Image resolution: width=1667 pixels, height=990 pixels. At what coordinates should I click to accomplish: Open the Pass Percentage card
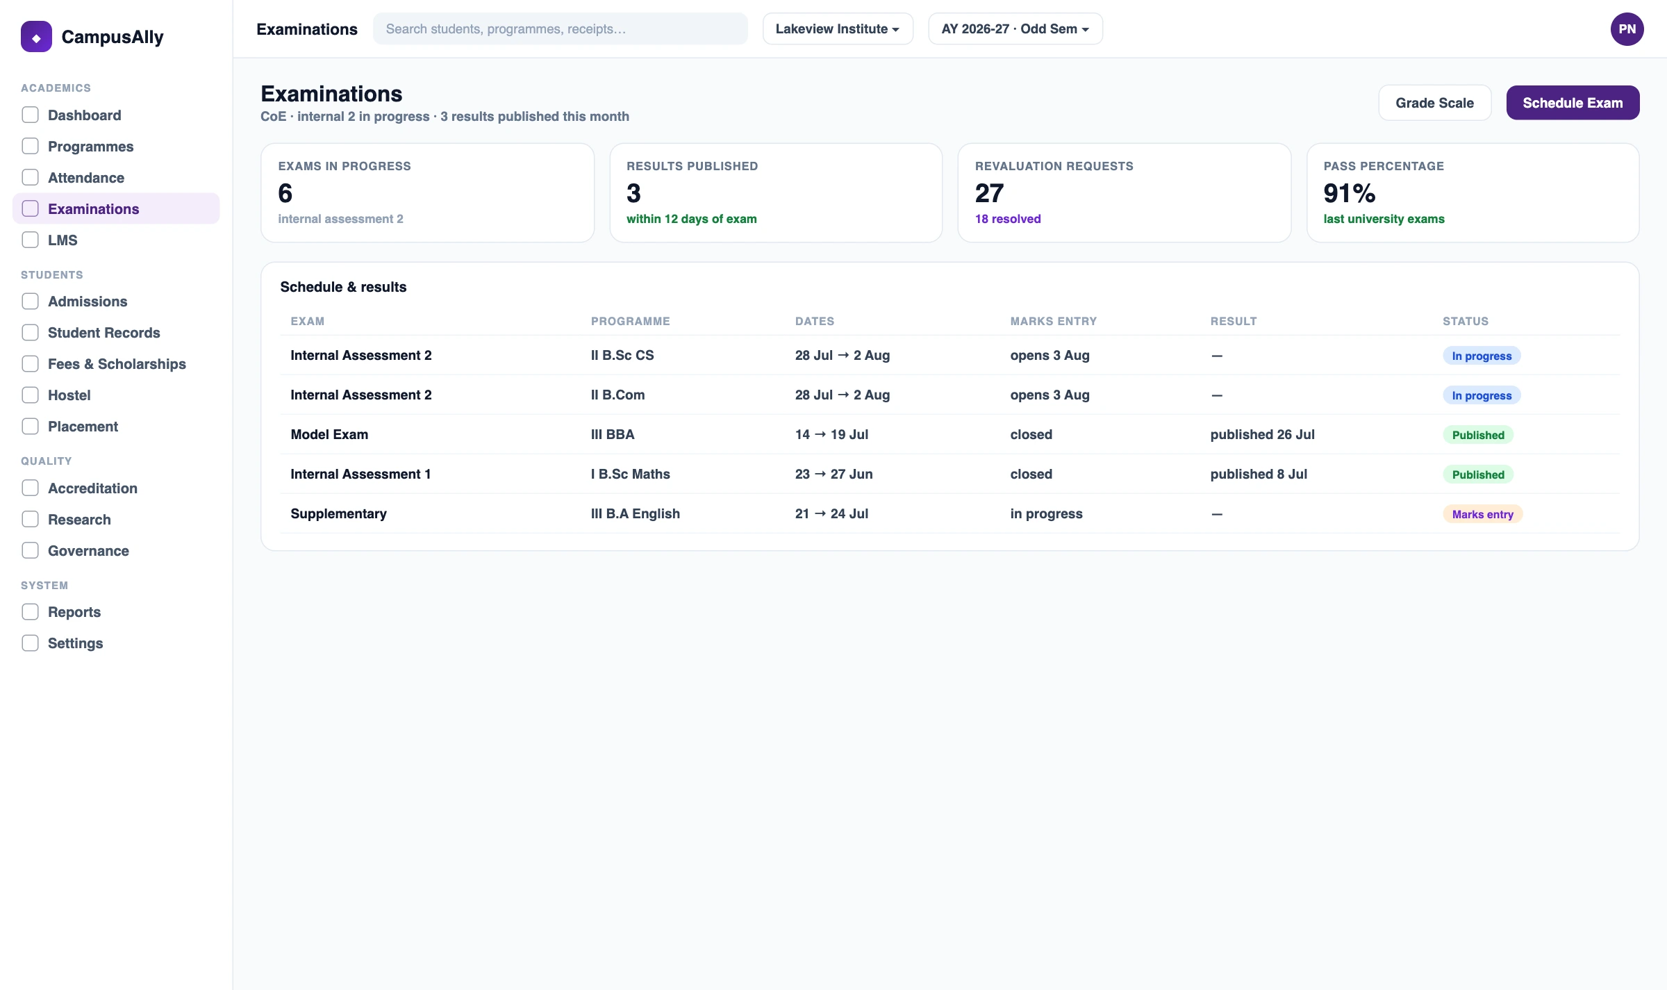[1473, 192]
